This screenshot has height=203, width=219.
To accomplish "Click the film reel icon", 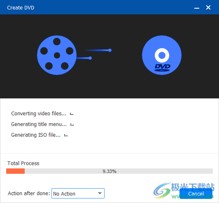I will 57,55.
